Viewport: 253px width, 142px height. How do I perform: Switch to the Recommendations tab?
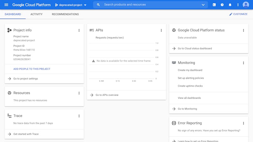point(65,14)
